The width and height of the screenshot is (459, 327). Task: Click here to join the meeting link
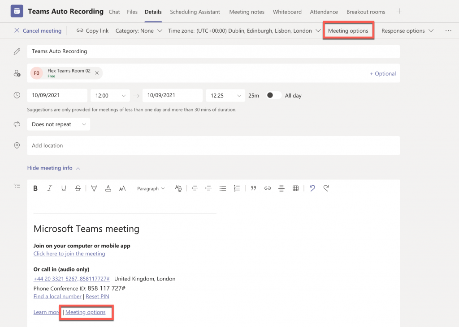click(69, 254)
